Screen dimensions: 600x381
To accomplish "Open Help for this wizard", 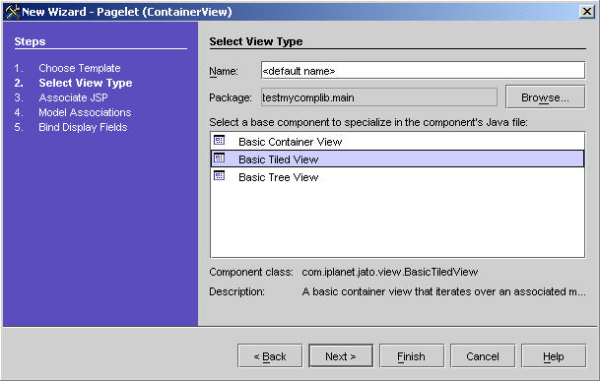I will [554, 356].
